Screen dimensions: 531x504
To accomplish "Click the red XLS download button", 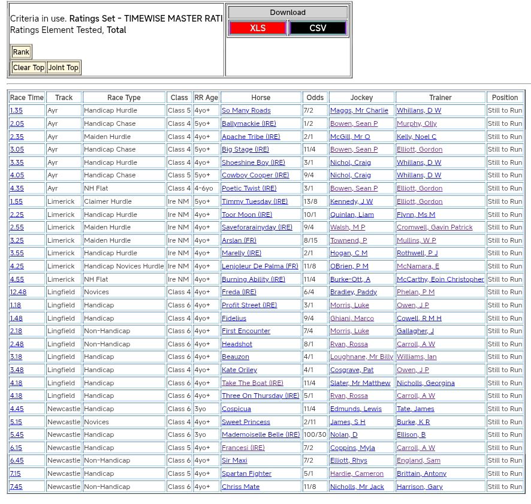I will point(258,28).
